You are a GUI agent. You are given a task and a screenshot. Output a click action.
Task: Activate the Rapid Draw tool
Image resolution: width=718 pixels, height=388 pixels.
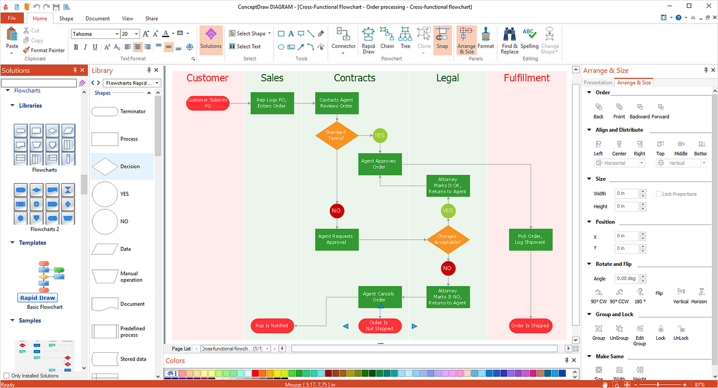click(x=368, y=39)
